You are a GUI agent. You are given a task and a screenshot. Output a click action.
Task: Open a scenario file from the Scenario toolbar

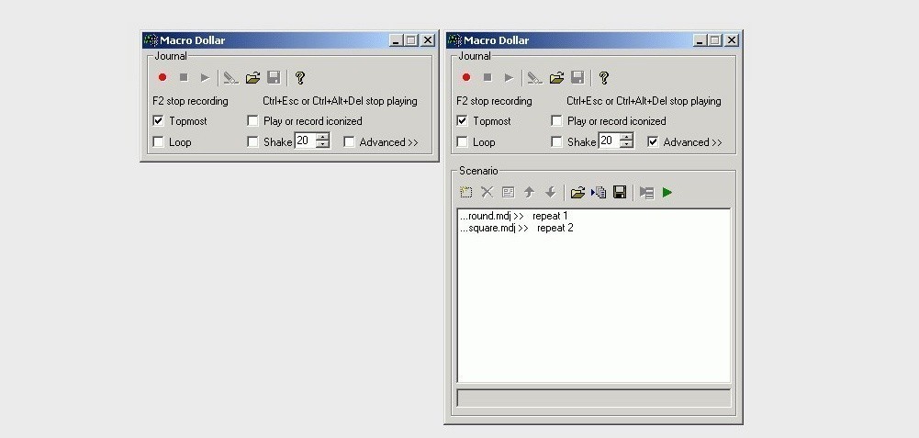pos(577,192)
